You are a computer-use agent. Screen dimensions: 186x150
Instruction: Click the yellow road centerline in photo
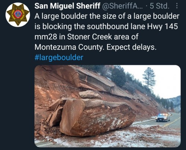[171, 123]
